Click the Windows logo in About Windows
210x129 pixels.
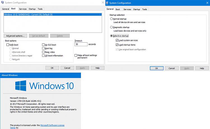[x=21, y=86]
